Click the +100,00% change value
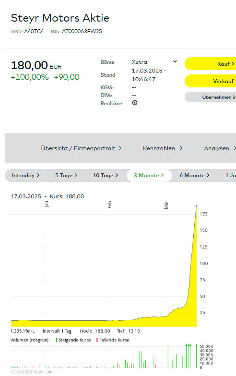This screenshot has height=376, width=236. coord(30,77)
